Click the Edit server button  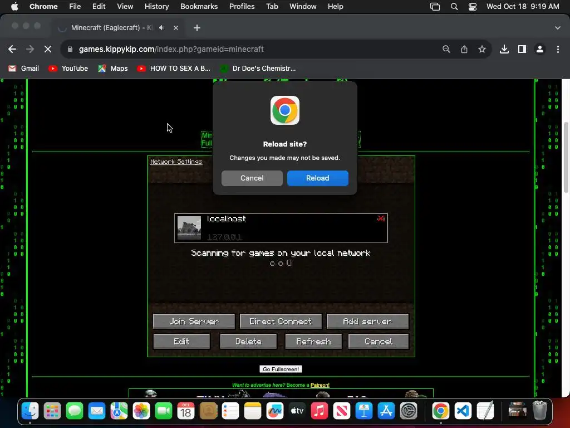tap(181, 342)
